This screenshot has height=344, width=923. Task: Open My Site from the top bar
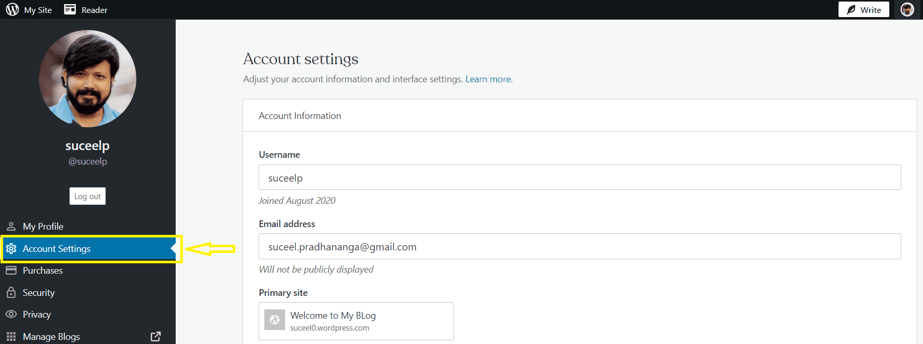[x=38, y=10]
